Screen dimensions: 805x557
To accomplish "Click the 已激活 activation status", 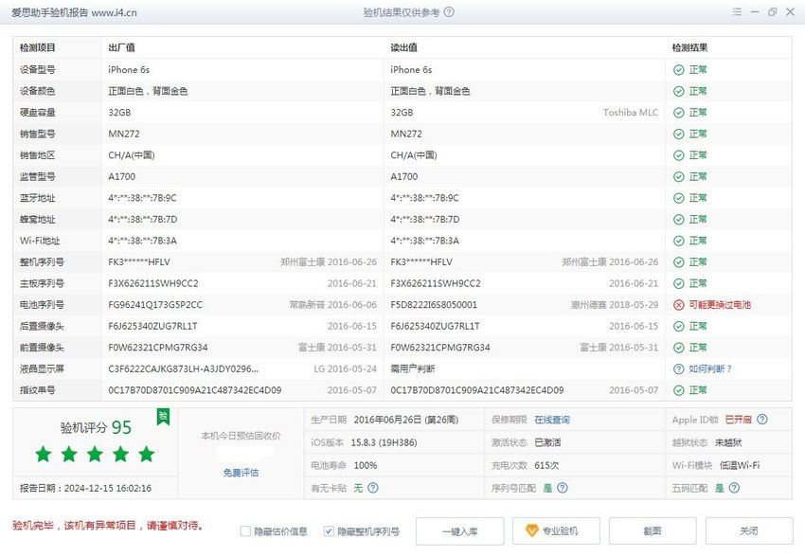I will (547, 442).
